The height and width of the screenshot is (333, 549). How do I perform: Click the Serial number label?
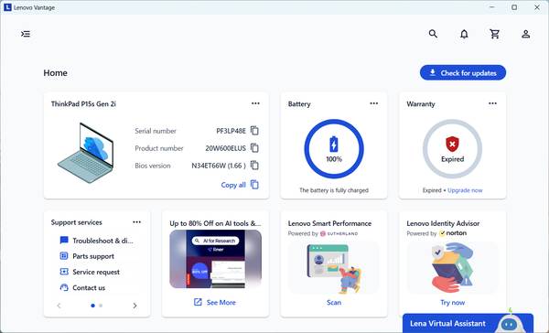[156, 131]
